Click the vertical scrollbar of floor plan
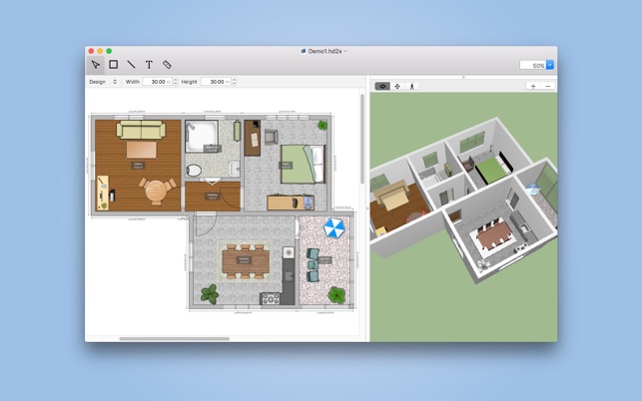Viewport: 642px width, 401px height. (362, 139)
